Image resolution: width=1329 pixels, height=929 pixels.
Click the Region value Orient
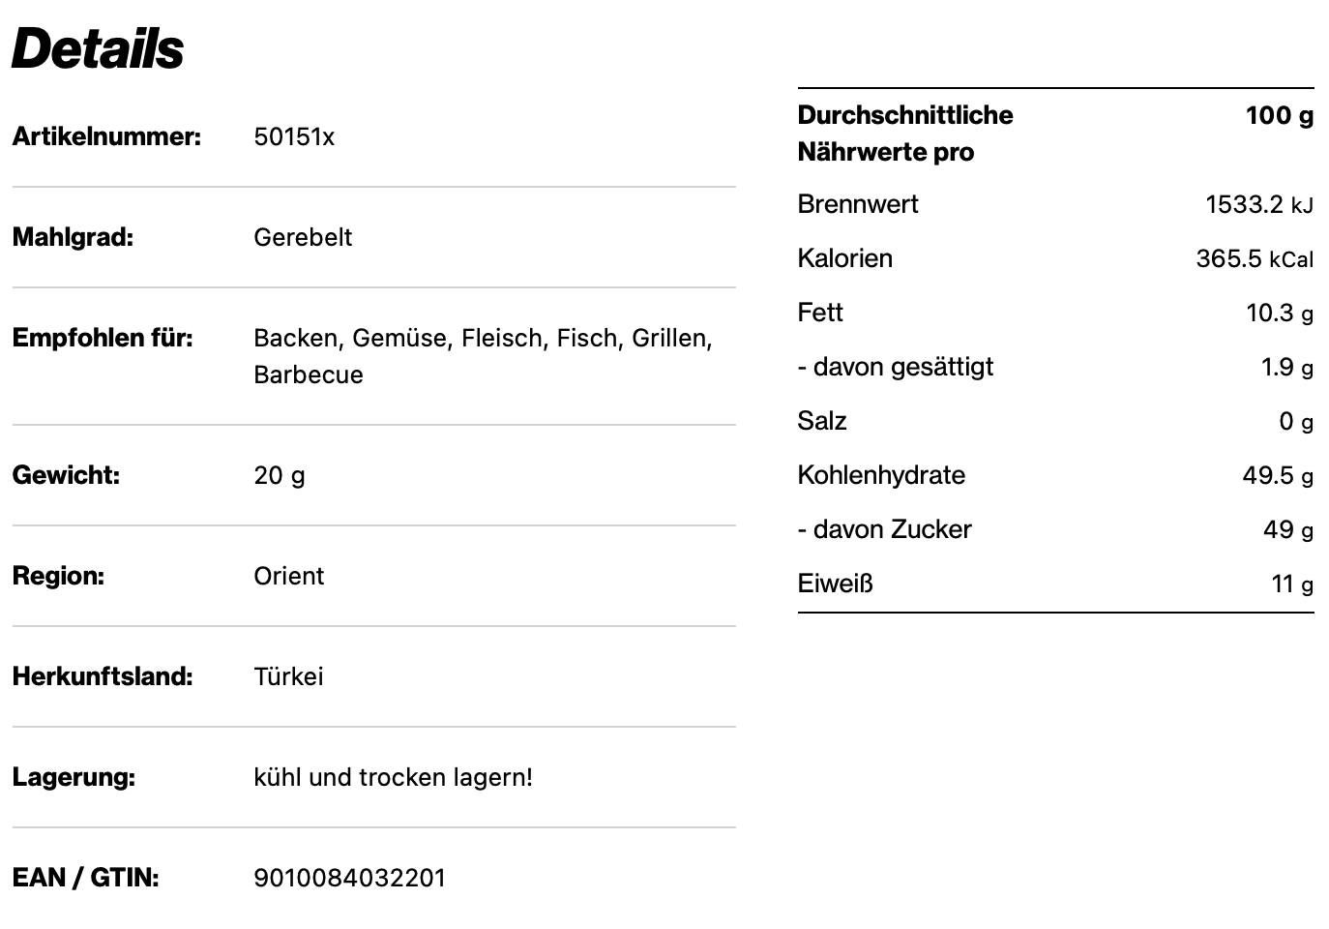pos(288,576)
